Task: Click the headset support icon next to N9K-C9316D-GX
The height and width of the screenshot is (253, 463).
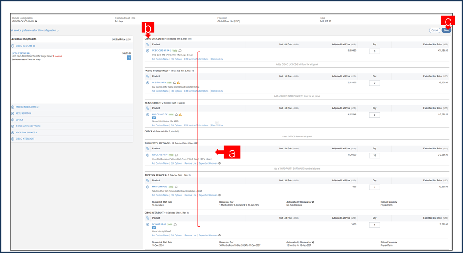Action: [177, 115]
